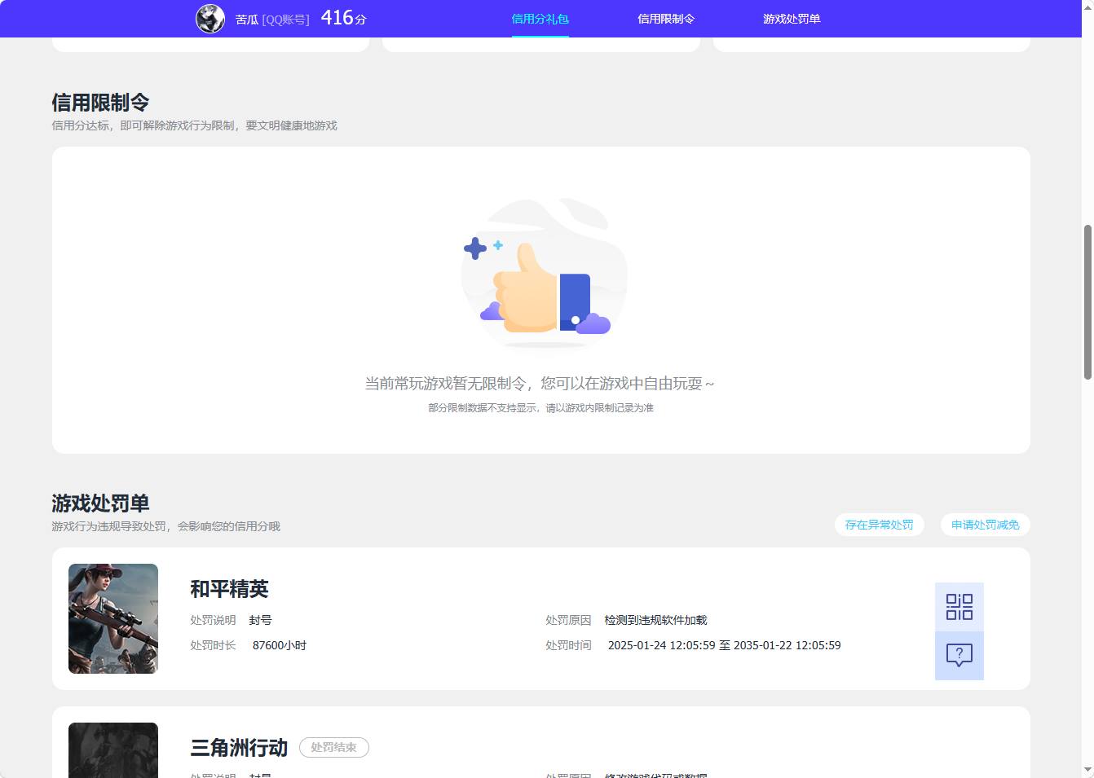Image resolution: width=1094 pixels, height=778 pixels.
Task: Click the penalty time range 2025-01-24 至 2035-01-22
Action: pos(725,645)
